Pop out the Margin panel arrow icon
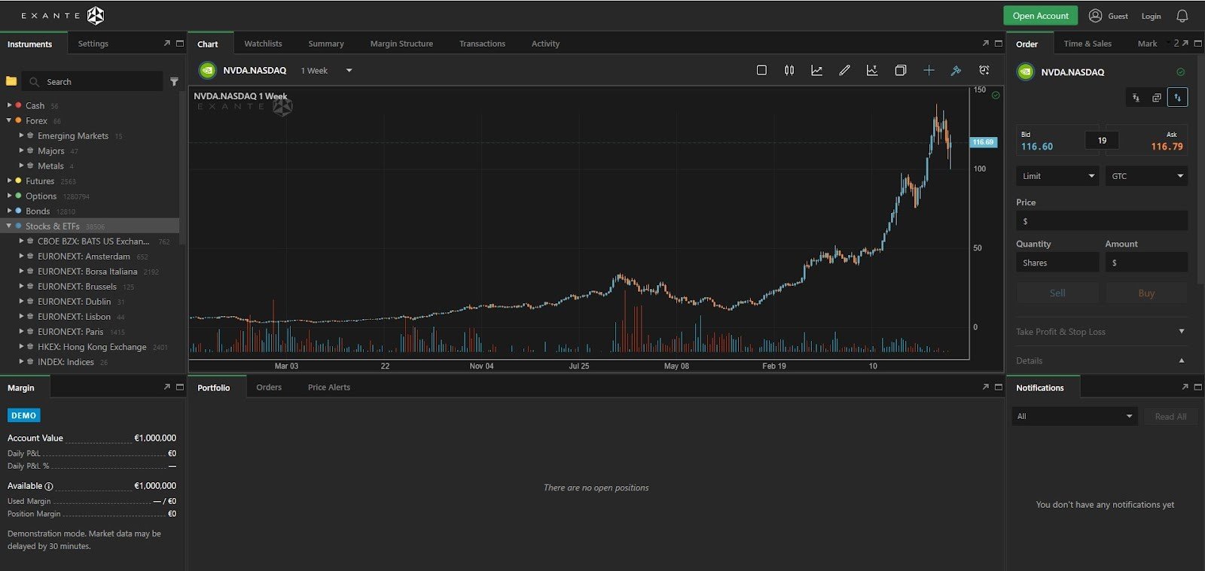The height and width of the screenshot is (571, 1205). pyautogui.click(x=166, y=387)
